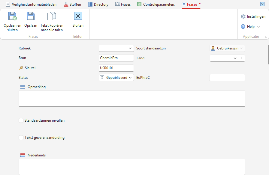Click the key icon beside Sleutel

coord(21,68)
